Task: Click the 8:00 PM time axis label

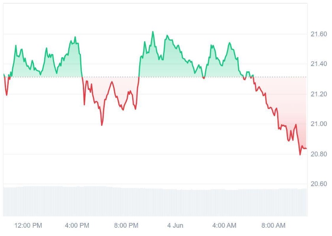Action: tap(126, 226)
